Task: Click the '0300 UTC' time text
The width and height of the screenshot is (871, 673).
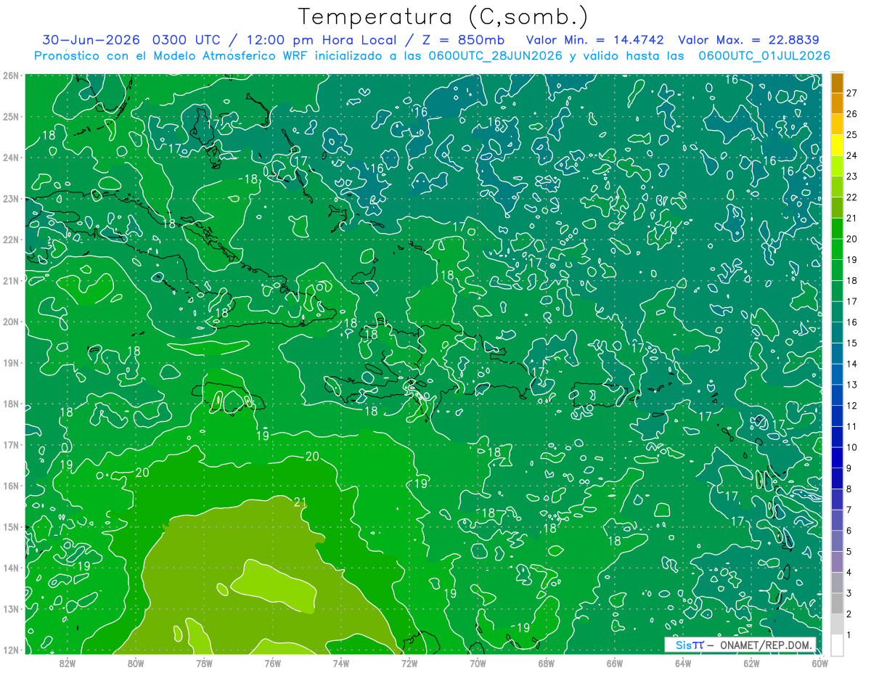Action: [x=186, y=39]
